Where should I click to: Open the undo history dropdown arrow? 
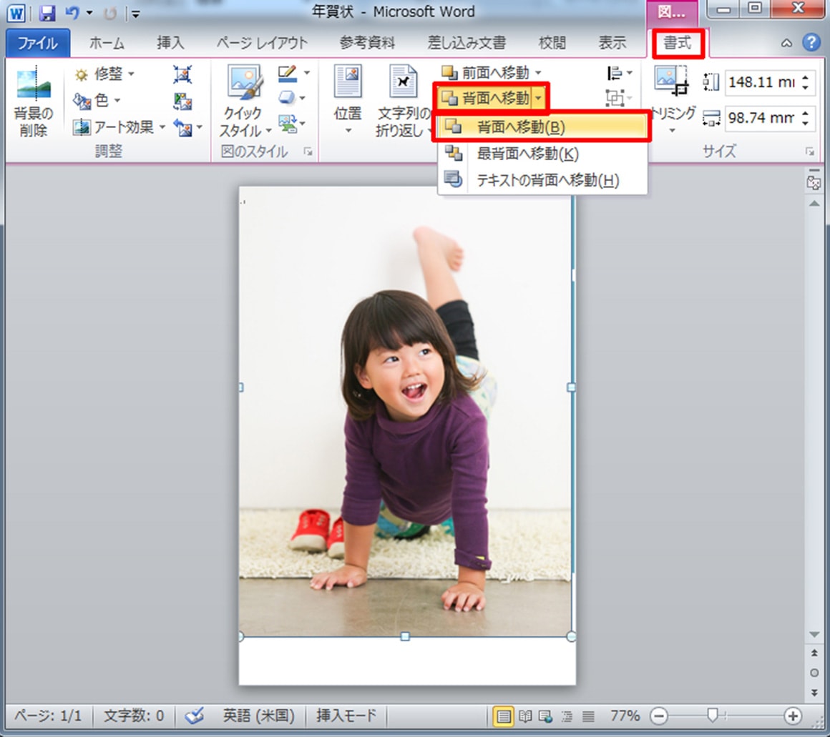click(x=89, y=13)
